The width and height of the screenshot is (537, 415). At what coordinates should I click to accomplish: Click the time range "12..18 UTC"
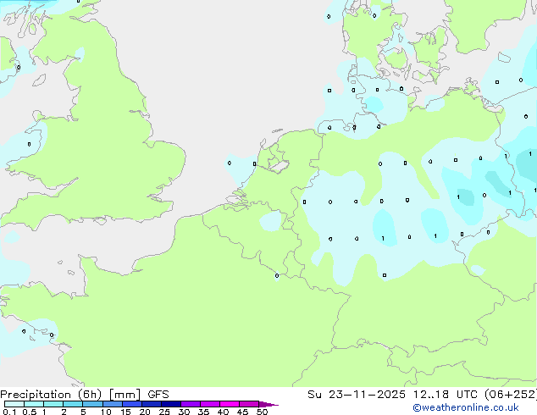coord(445,395)
